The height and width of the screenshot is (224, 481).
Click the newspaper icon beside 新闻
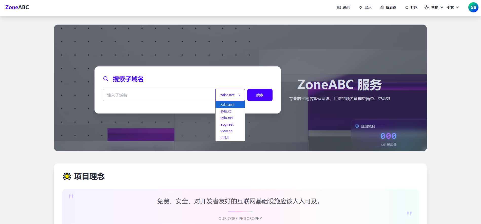[x=339, y=7]
